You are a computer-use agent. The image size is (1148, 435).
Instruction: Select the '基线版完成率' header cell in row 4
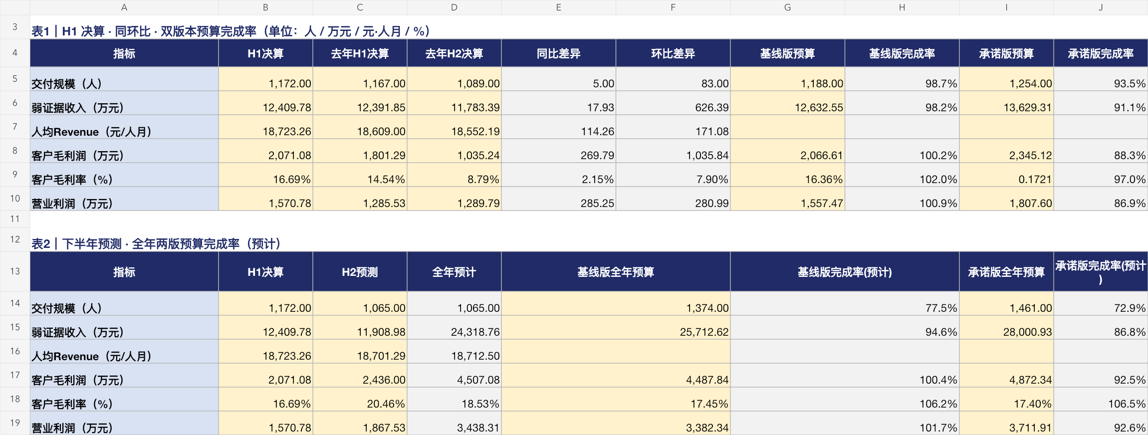902,53
